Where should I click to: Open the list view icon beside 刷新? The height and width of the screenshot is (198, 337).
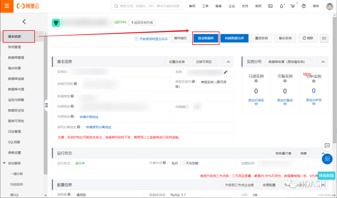click(324, 38)
